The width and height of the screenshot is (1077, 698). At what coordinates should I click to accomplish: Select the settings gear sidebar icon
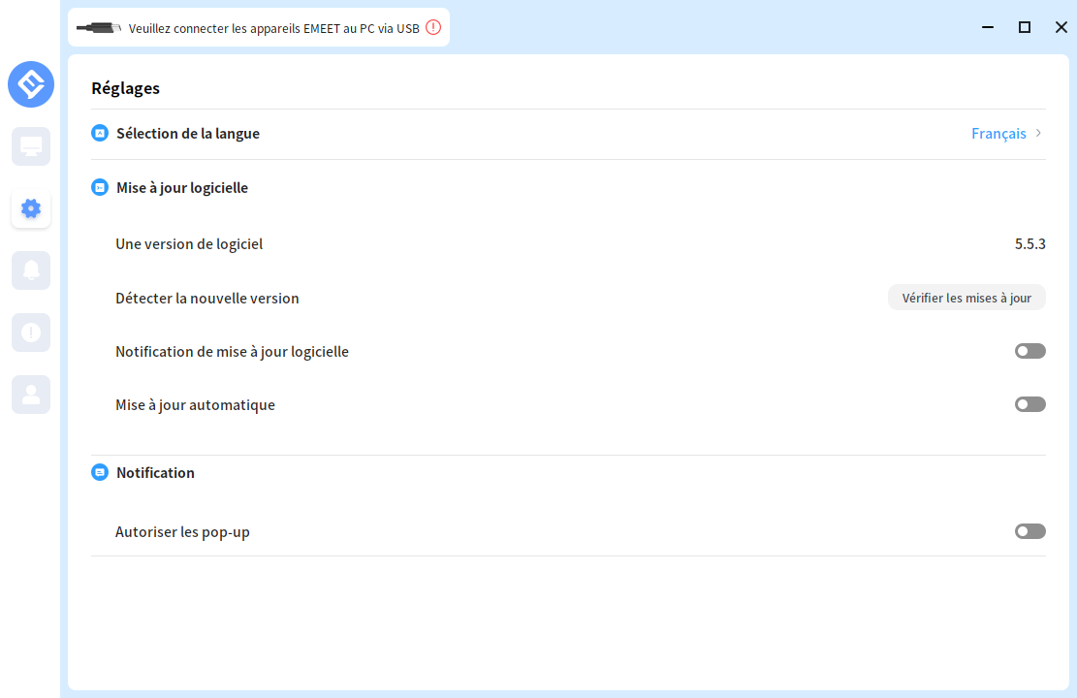coord(31,208)
